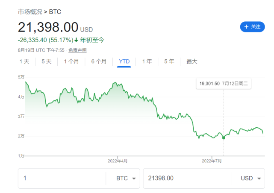274x193 pixels.
Task: Switch to the 6 个月 range
Action: (x=99, y=61)
